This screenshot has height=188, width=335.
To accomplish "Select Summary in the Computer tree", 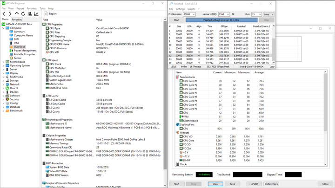I will tap(19, 32).
